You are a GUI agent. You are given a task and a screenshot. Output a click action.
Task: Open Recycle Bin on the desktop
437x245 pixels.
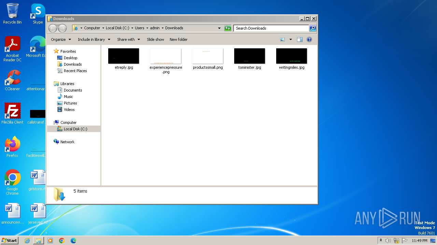click(12, 14)
